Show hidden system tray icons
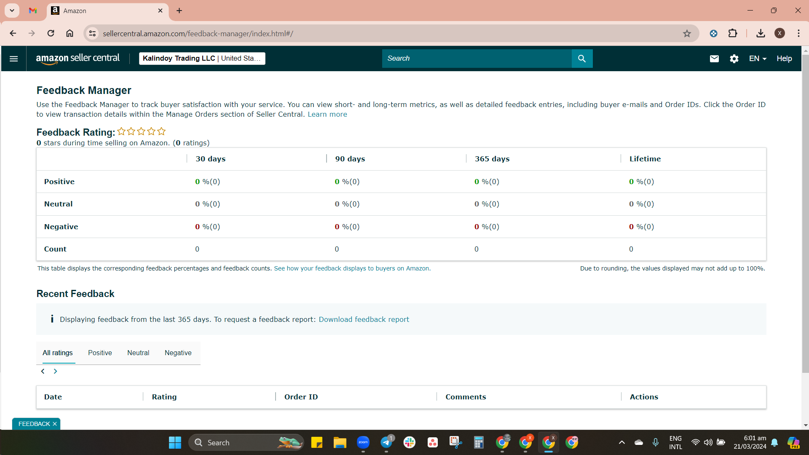809x455 pixels. (x=621, y=442)
